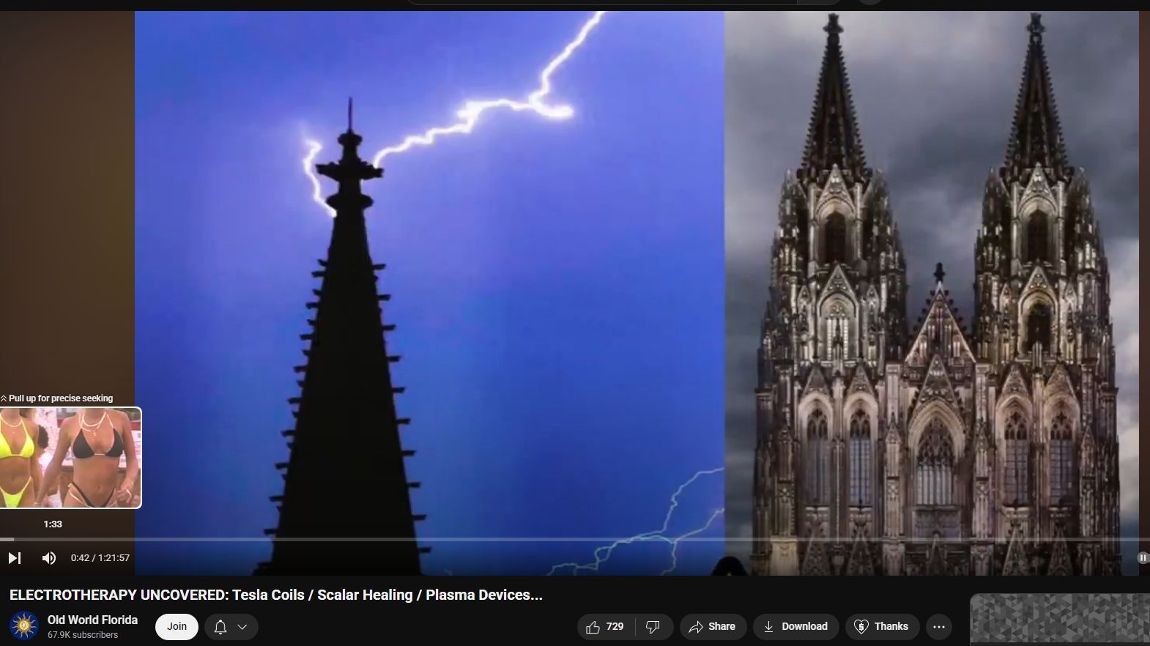Expand the notification preferences chevron
The width and height of the screenshot is (1150, 646).
click(242, 627)
